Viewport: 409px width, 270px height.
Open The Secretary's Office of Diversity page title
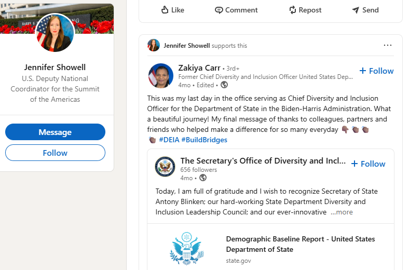point(263,160)
